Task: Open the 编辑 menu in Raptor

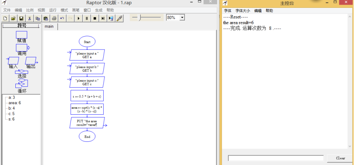Action: tap(18, 10)
